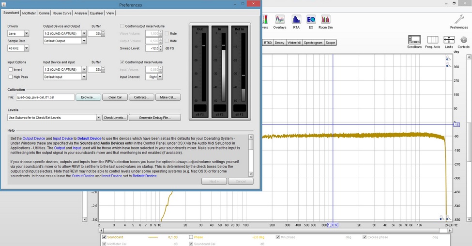Click the calibration File path field
This screenshot has height=246, width=472.
[45, 97]
